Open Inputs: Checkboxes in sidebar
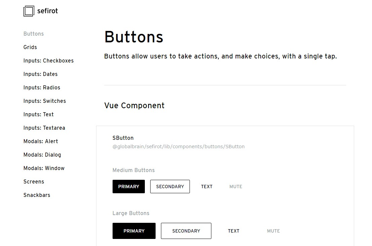 click(x=48, y=61)
